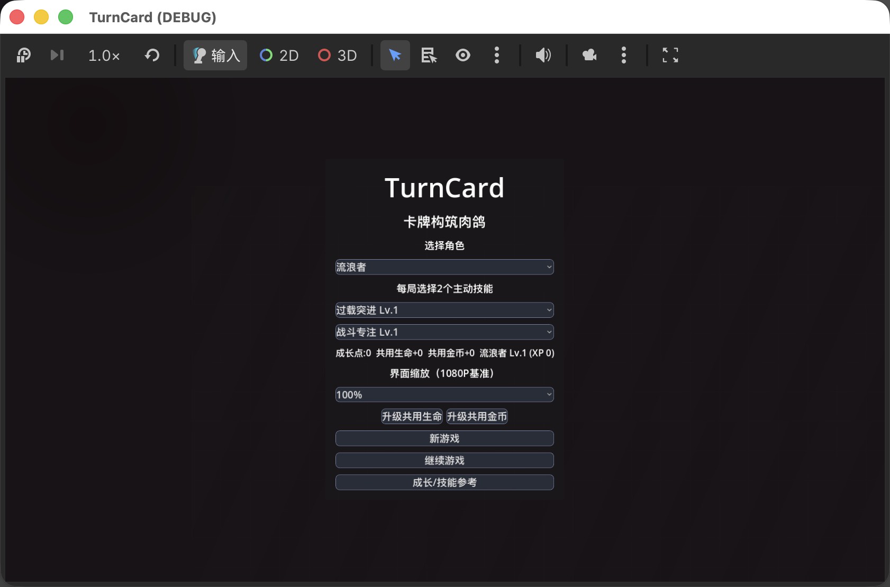Image resolution: width=890 pixels, height=587 pixels.
Task: Open the 战斗专注 Lv.1 skill dropdown
Action: coord(444,332)
